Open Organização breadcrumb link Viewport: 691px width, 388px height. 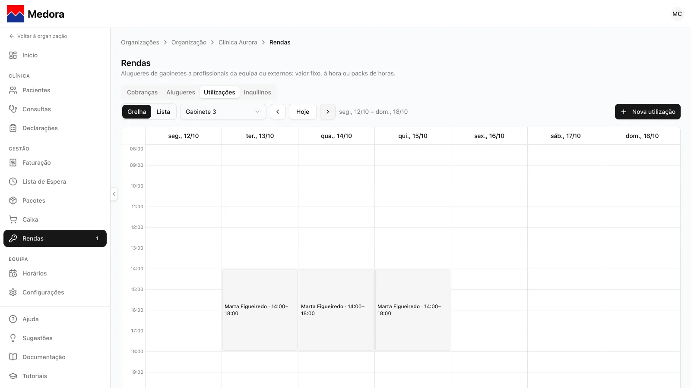(x=189, y=42)
